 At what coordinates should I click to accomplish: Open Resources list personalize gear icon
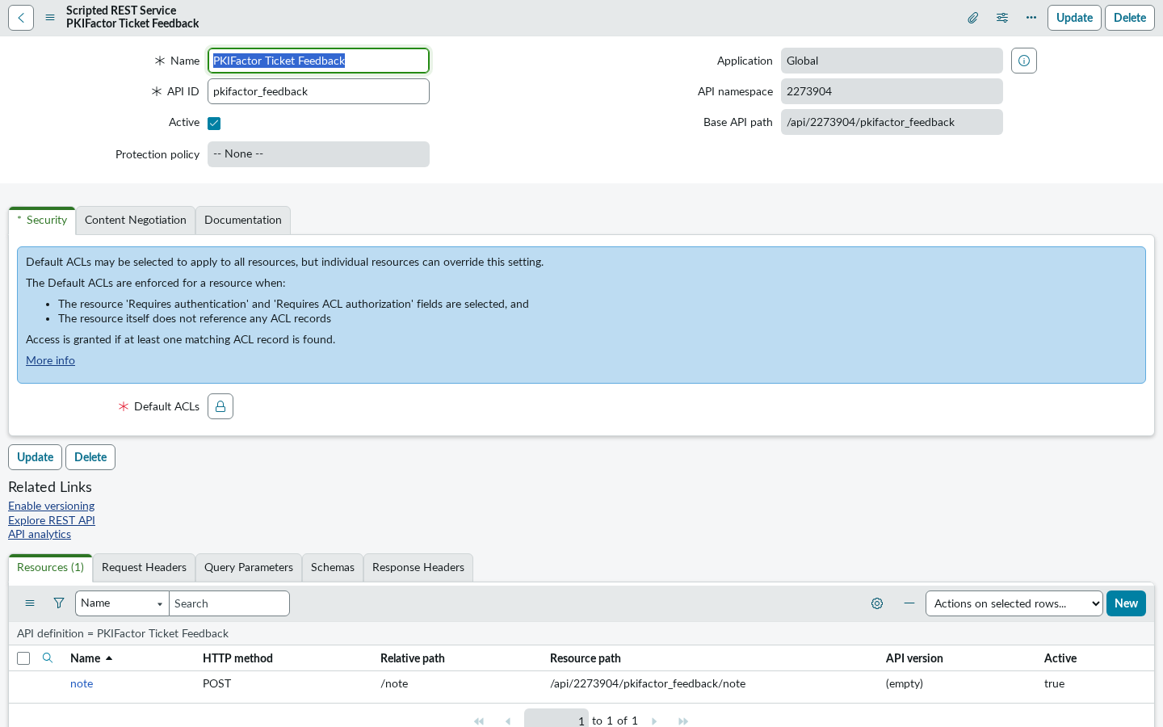point(877,603)
